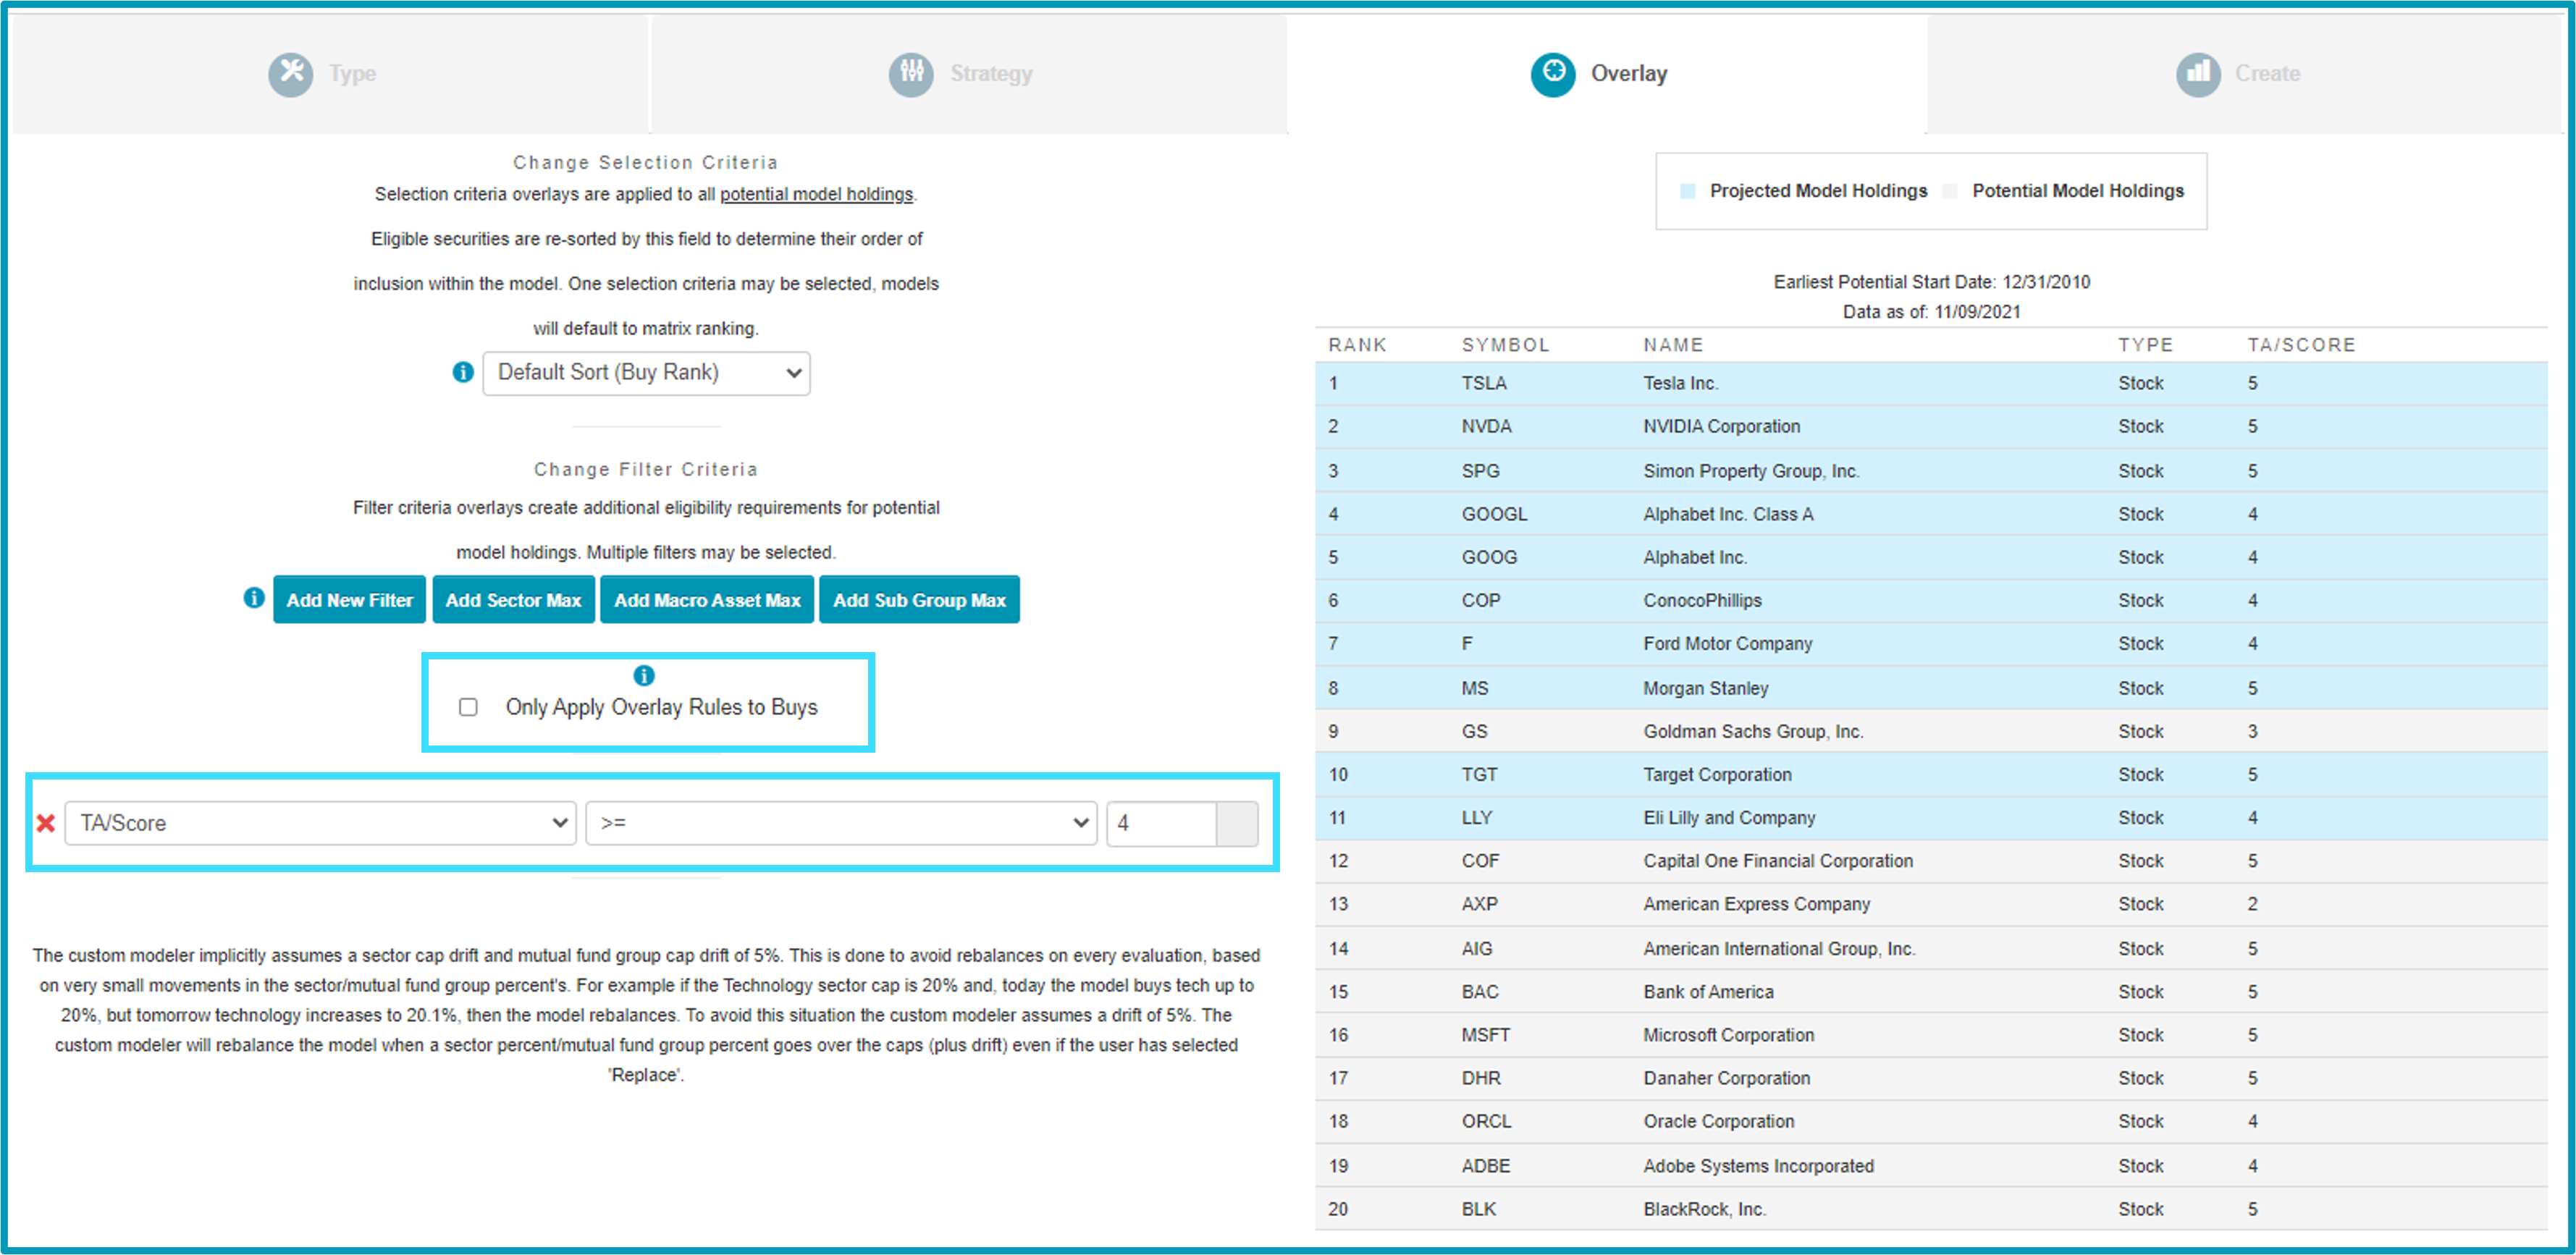Enable Only Apply Overlay Rules to Buys
The height and width of the screenshot is (1255, 2576).
(x=468, y=708)
